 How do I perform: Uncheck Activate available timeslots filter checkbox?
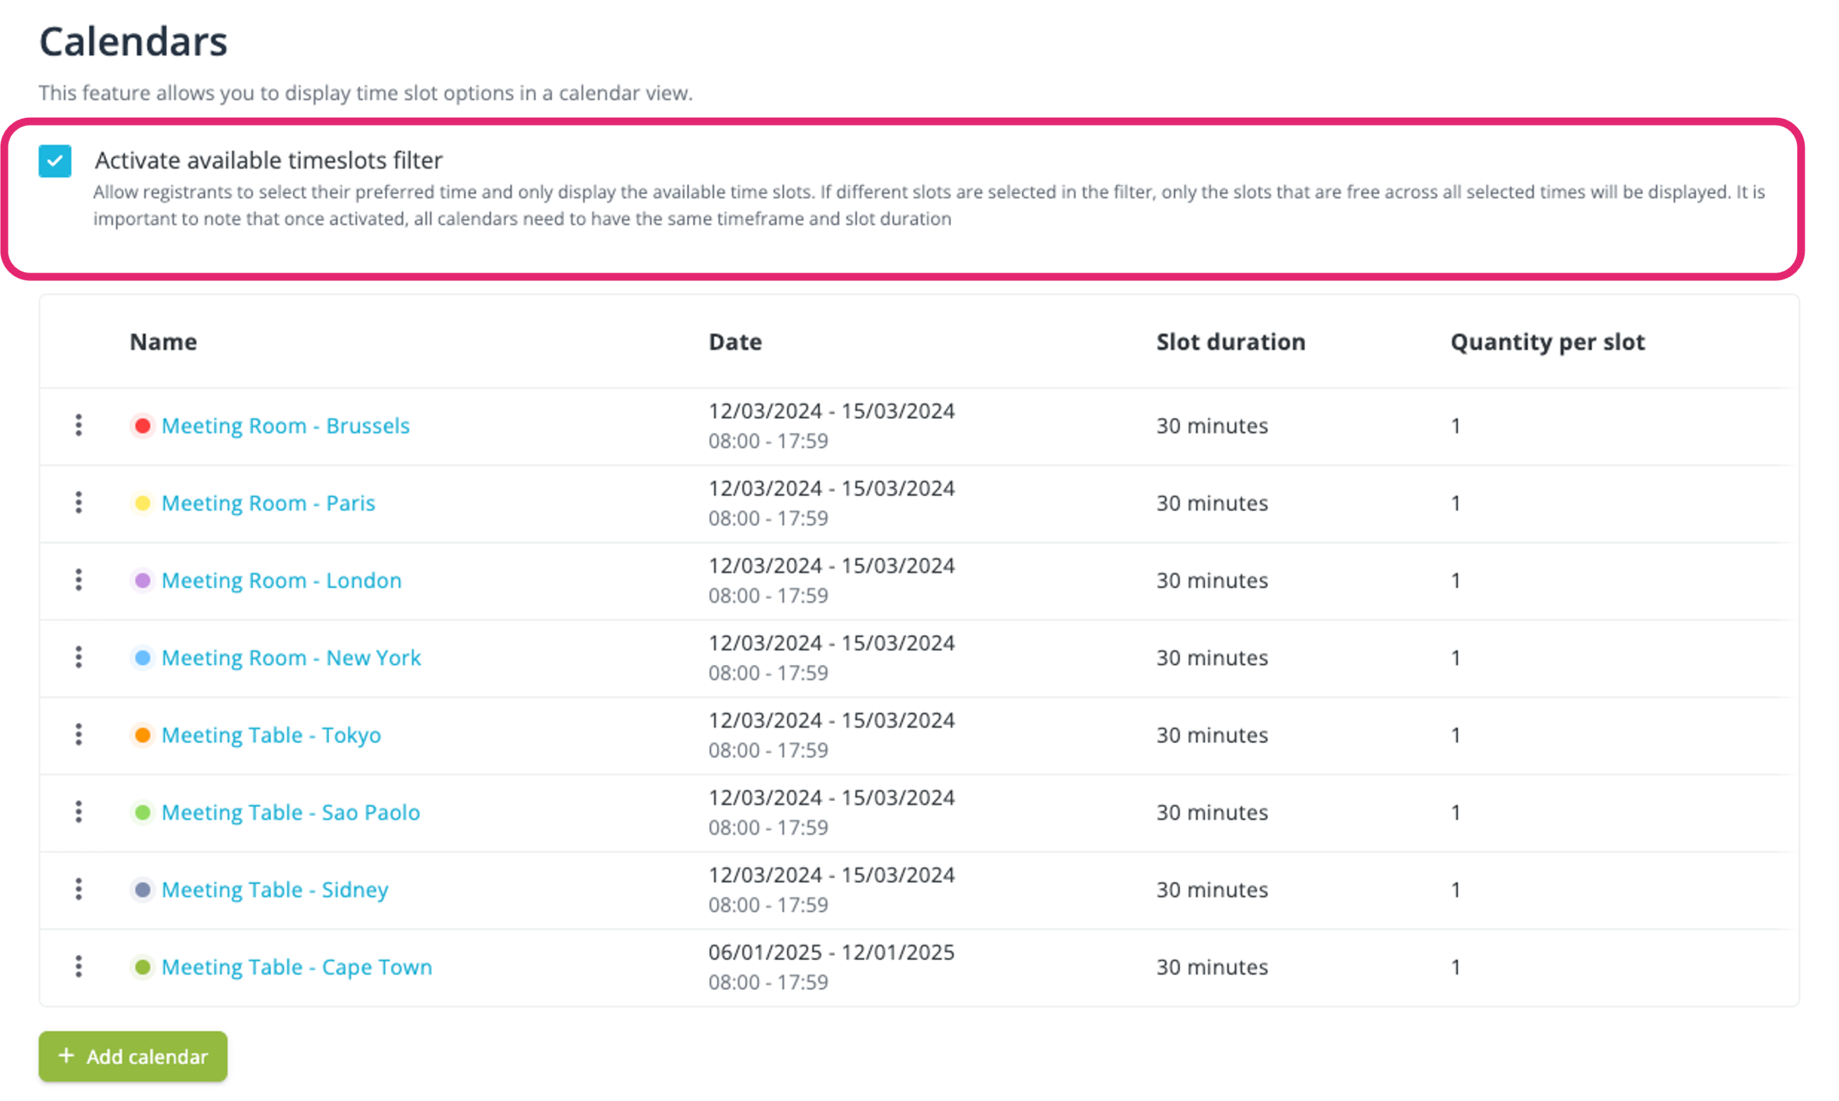click(55, 161)
